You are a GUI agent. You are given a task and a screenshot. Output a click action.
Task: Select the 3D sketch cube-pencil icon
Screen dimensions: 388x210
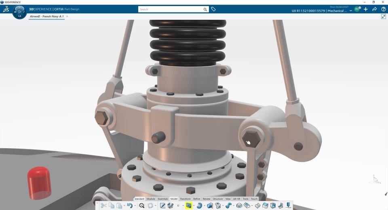(x=171, y=206)
